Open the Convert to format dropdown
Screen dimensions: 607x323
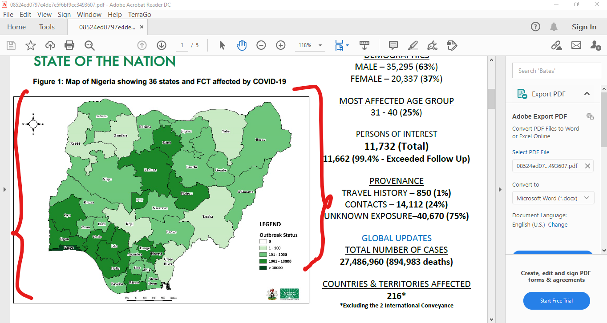point(553,198)
